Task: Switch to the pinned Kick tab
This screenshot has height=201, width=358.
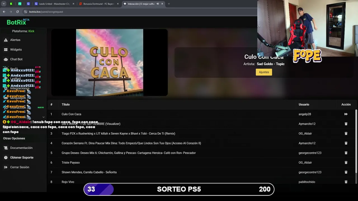Action: click(x=11, y=4)
